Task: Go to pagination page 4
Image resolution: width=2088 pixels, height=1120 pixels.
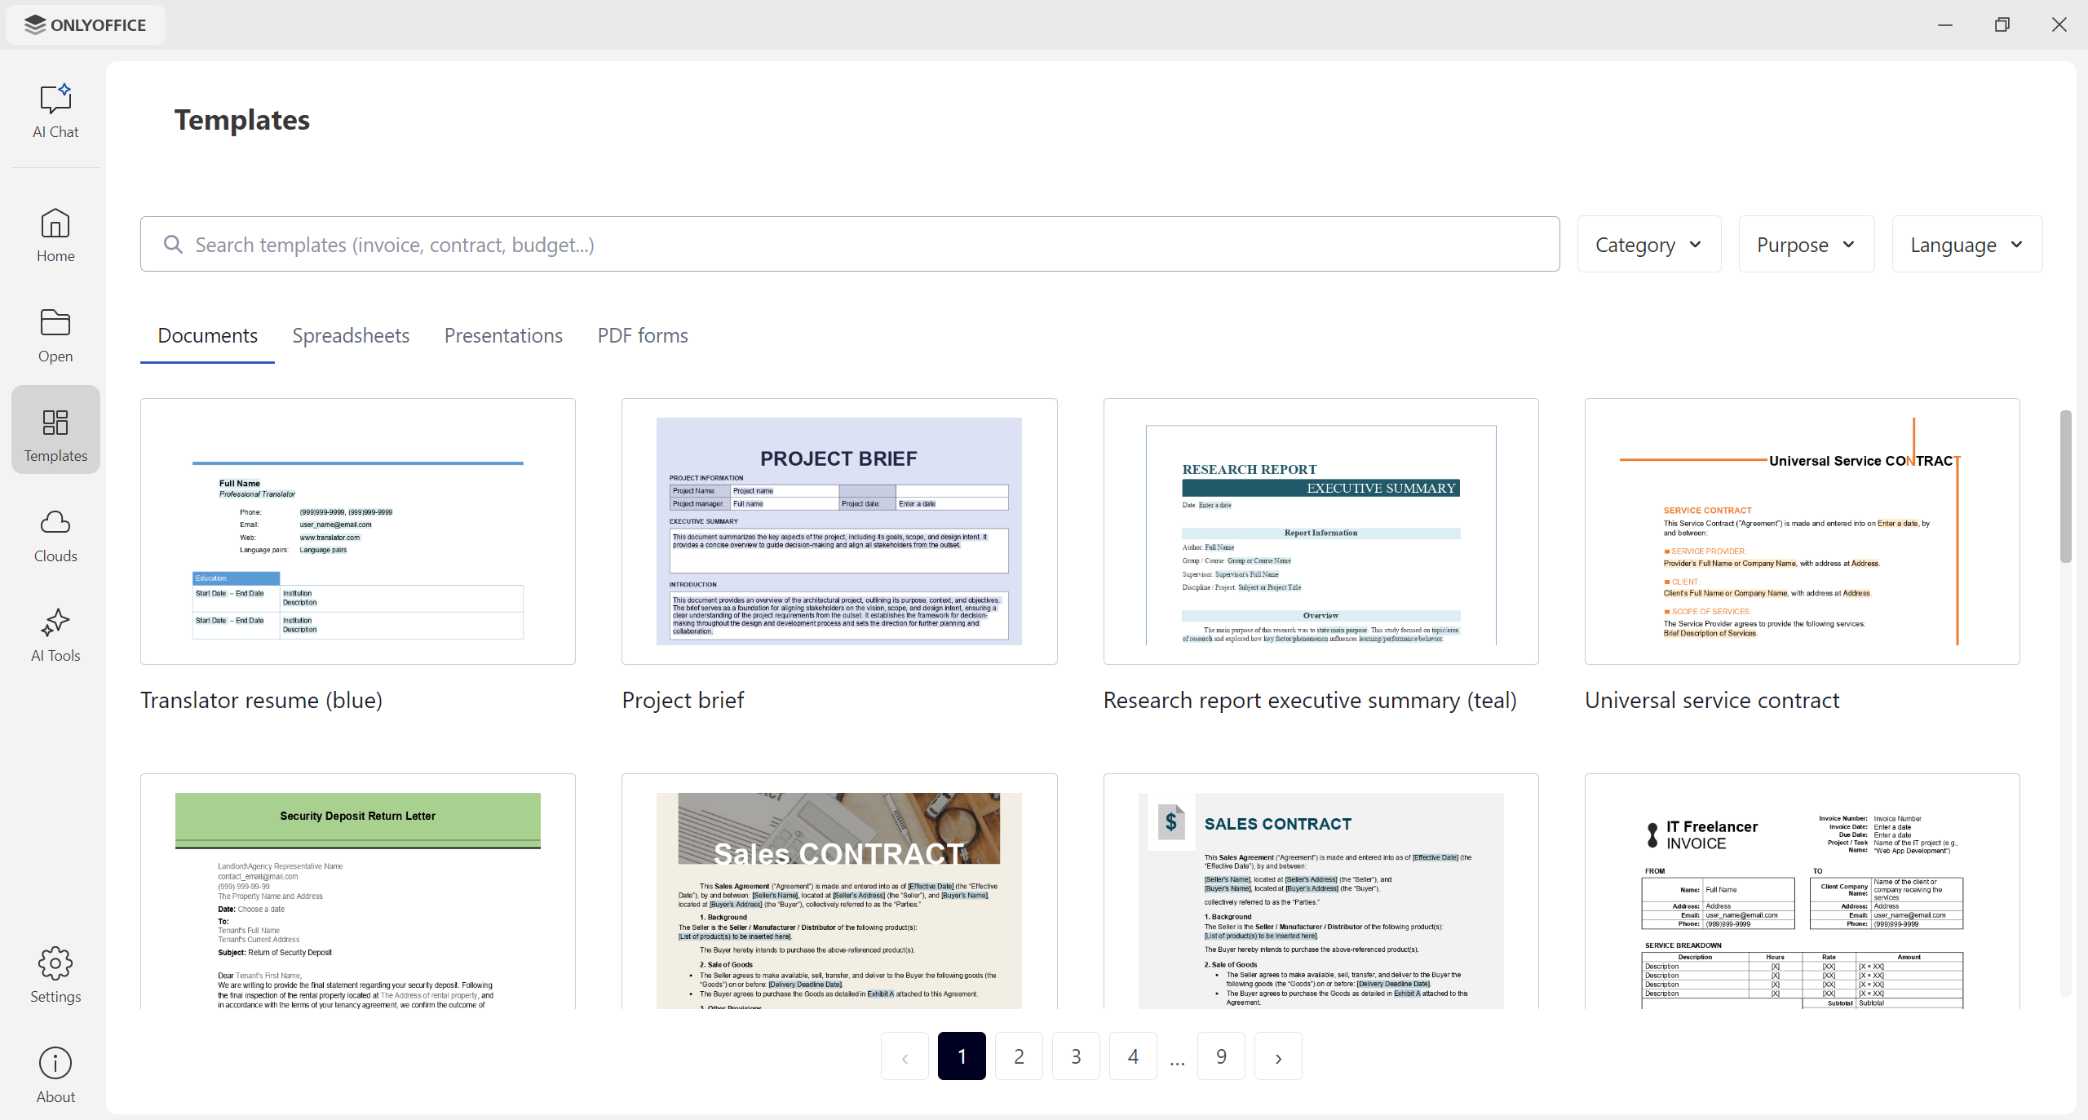Action: tap(1133, 1056)
